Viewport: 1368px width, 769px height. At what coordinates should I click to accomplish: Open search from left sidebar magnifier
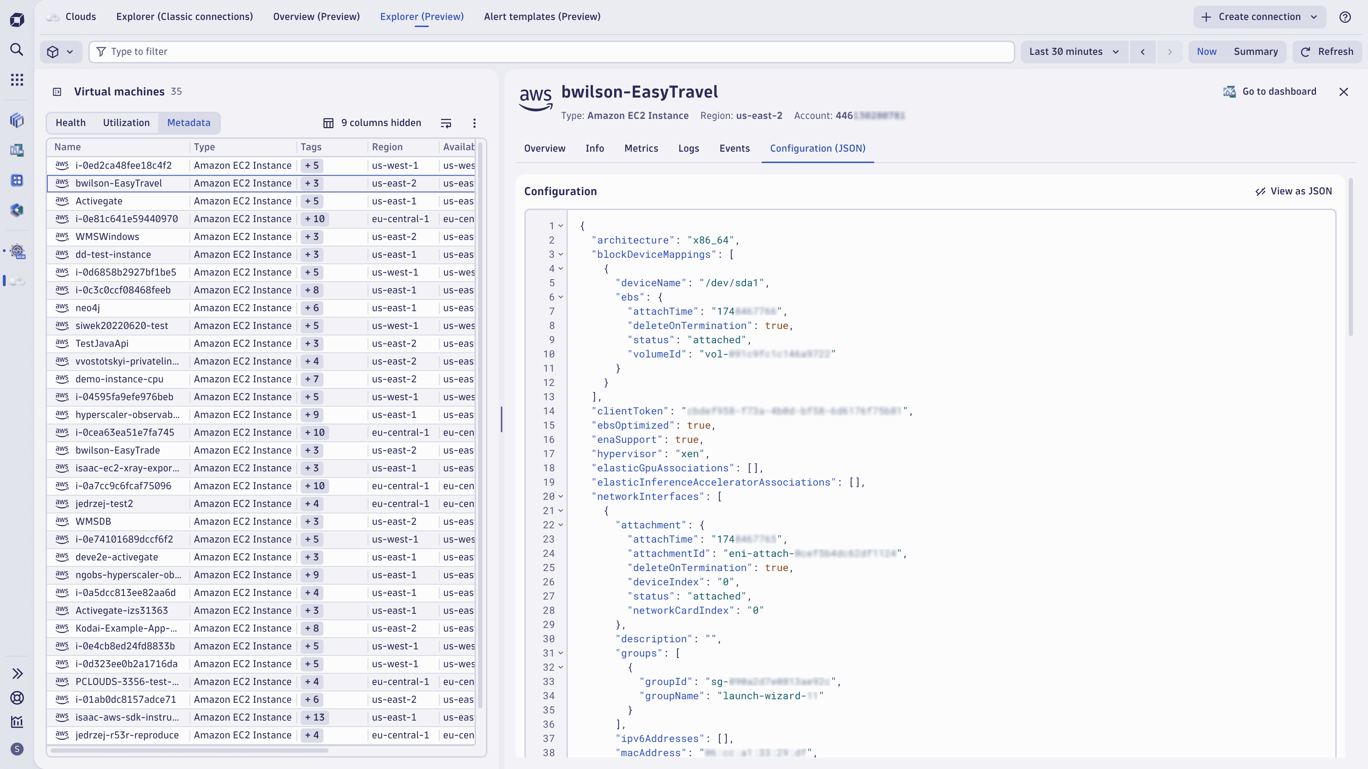[17, 49]
